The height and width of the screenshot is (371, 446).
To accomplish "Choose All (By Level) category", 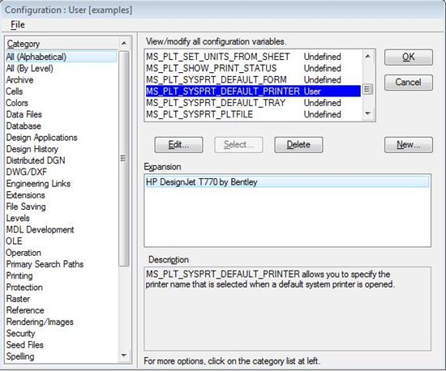I will point(29,69).
